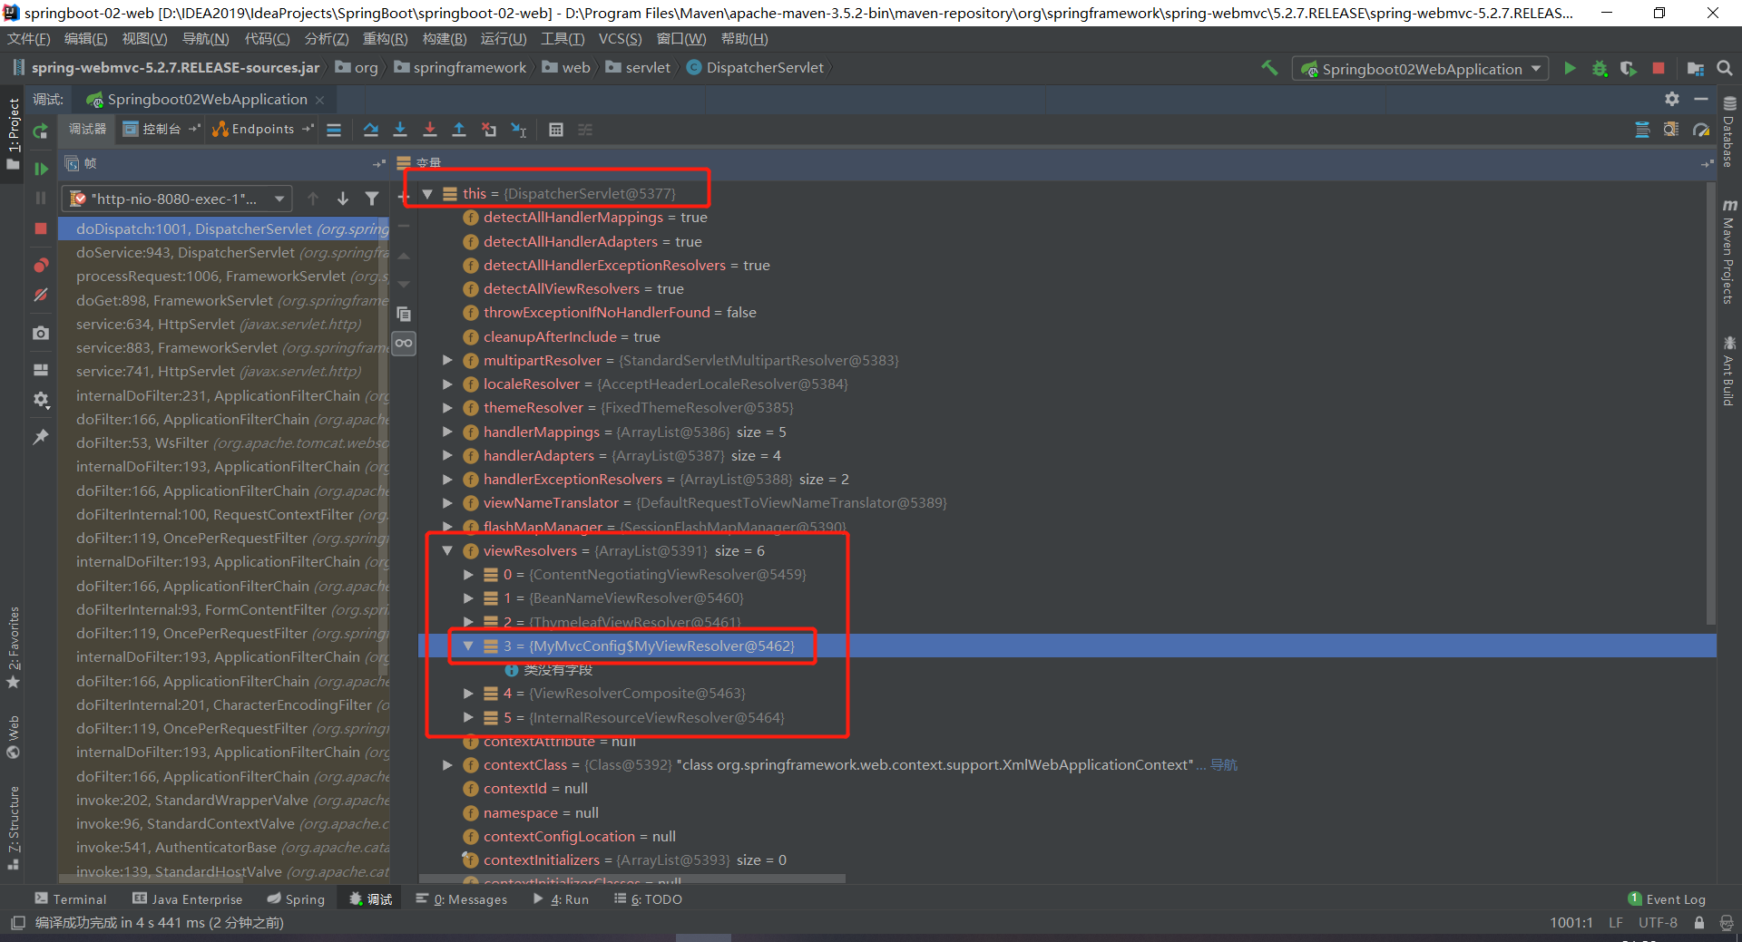The height and width of the screenshot is (942, 1742).
Task: Expand the handlerMappings variable node
Action: pyautogui.click(x=447, y=432)
